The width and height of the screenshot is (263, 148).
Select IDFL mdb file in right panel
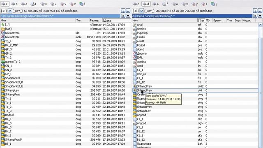(x=195, y=58)
